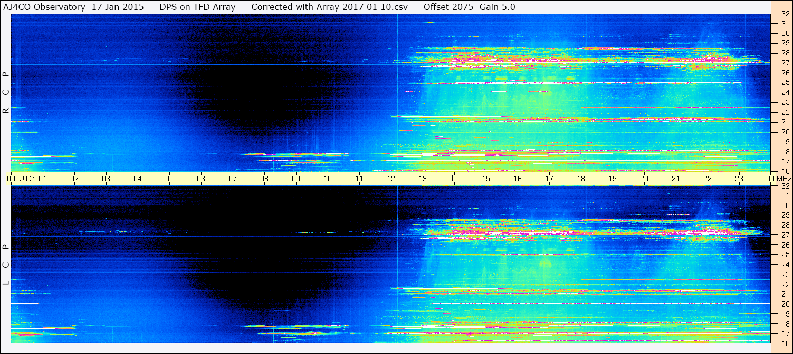Pick hour marker 04 on time axis
Viewport: 793px width, 354px height.
pos(138,179)
